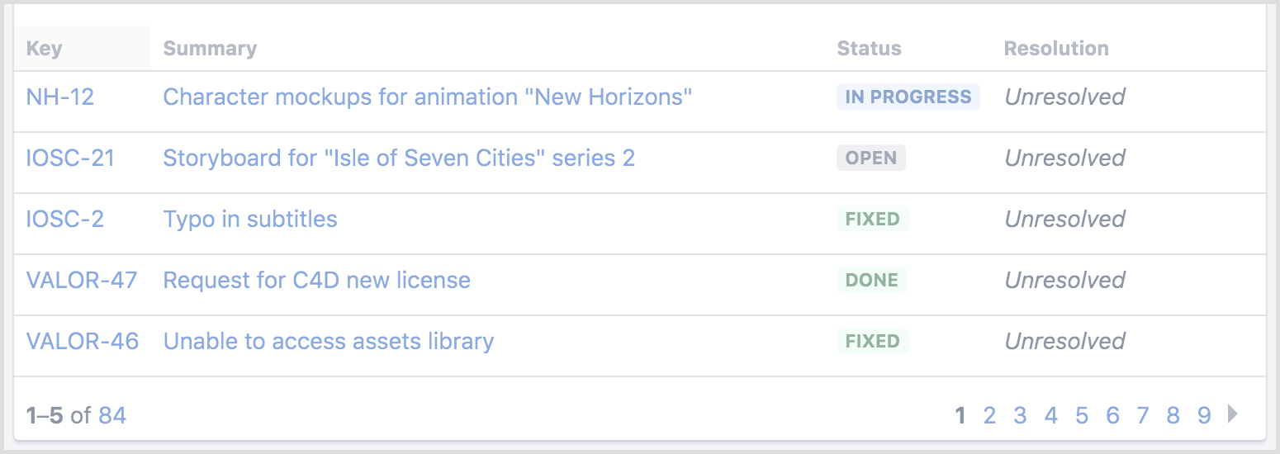1280x454 pixels.
Task: Open issue key IOSC-2
Action: click(65, 220)
